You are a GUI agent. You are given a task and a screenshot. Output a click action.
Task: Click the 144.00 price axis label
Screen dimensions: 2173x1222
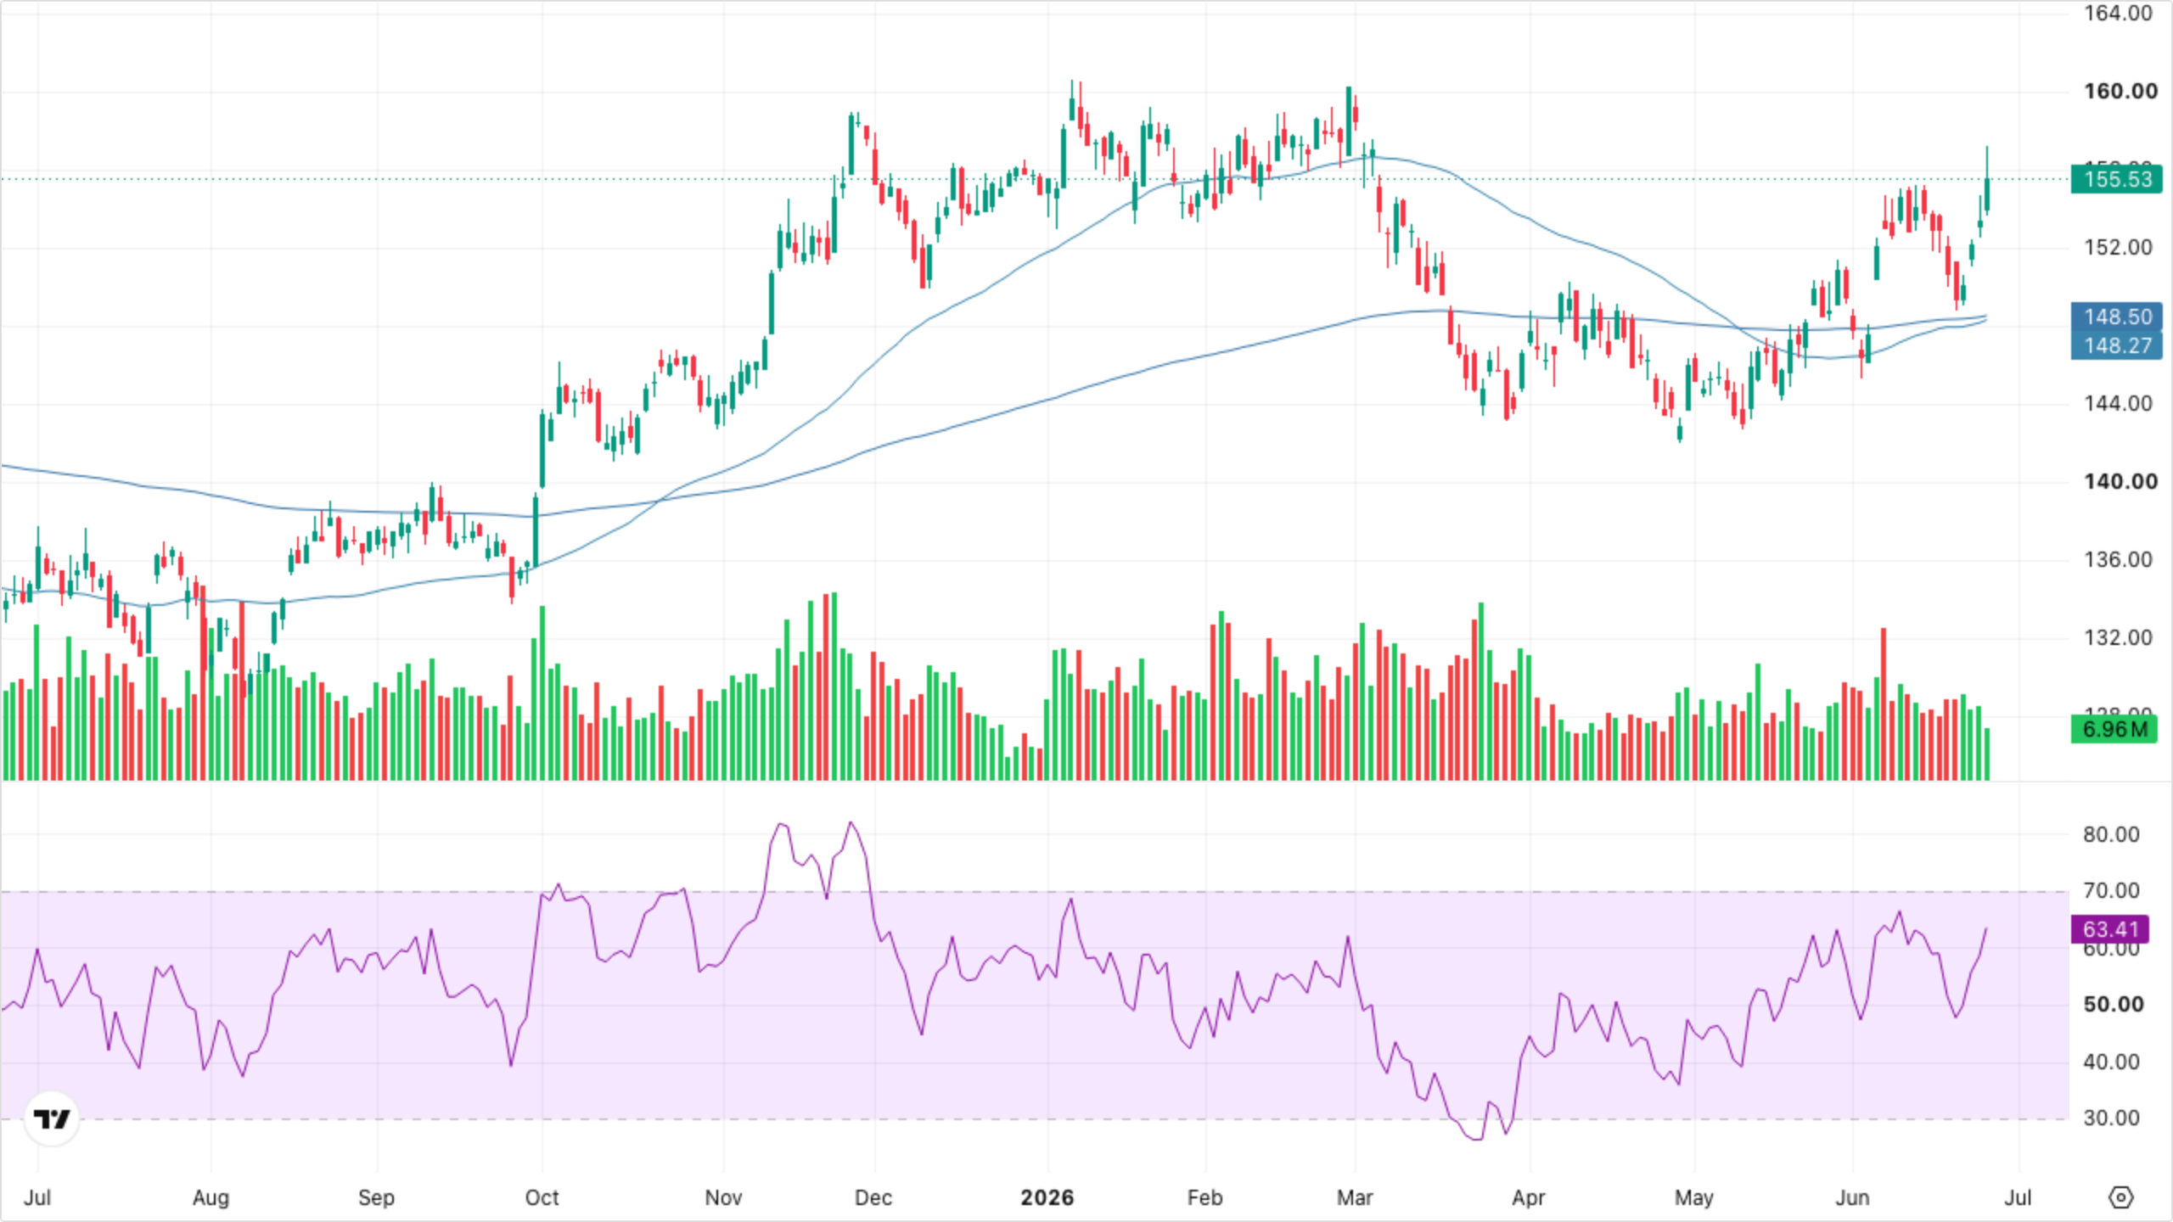(x=2119, y=403)
